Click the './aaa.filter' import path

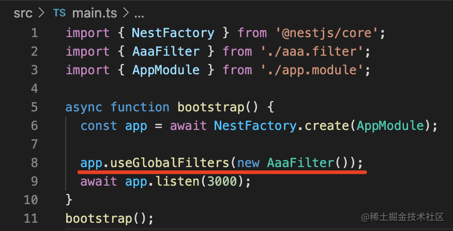[x=311, y=52]
